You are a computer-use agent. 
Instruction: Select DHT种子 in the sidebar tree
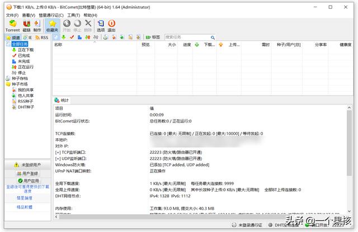pyautogui.click(x=26, y=107)
